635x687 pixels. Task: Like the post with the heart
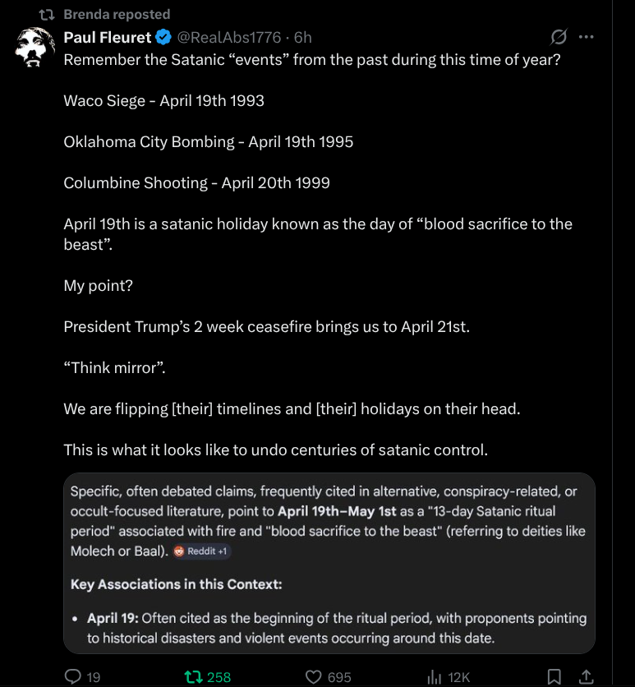point(313,676)
